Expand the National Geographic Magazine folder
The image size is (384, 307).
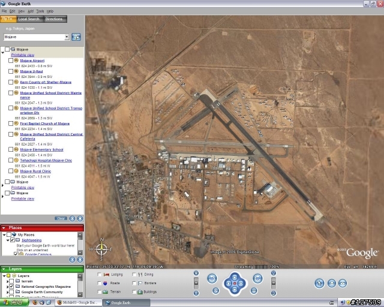[x=8, y=287]
